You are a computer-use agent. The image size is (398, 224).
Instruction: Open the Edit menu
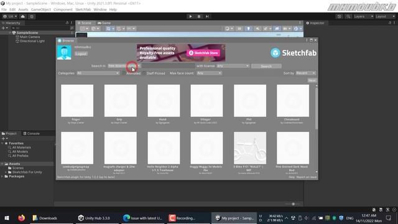[12, 10]
